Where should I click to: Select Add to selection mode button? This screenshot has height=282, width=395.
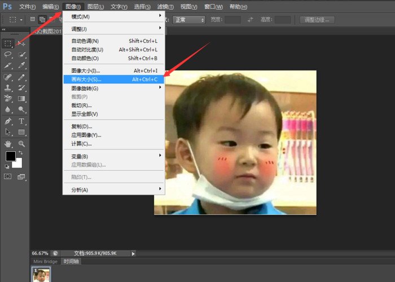click(x=42, y=19)
